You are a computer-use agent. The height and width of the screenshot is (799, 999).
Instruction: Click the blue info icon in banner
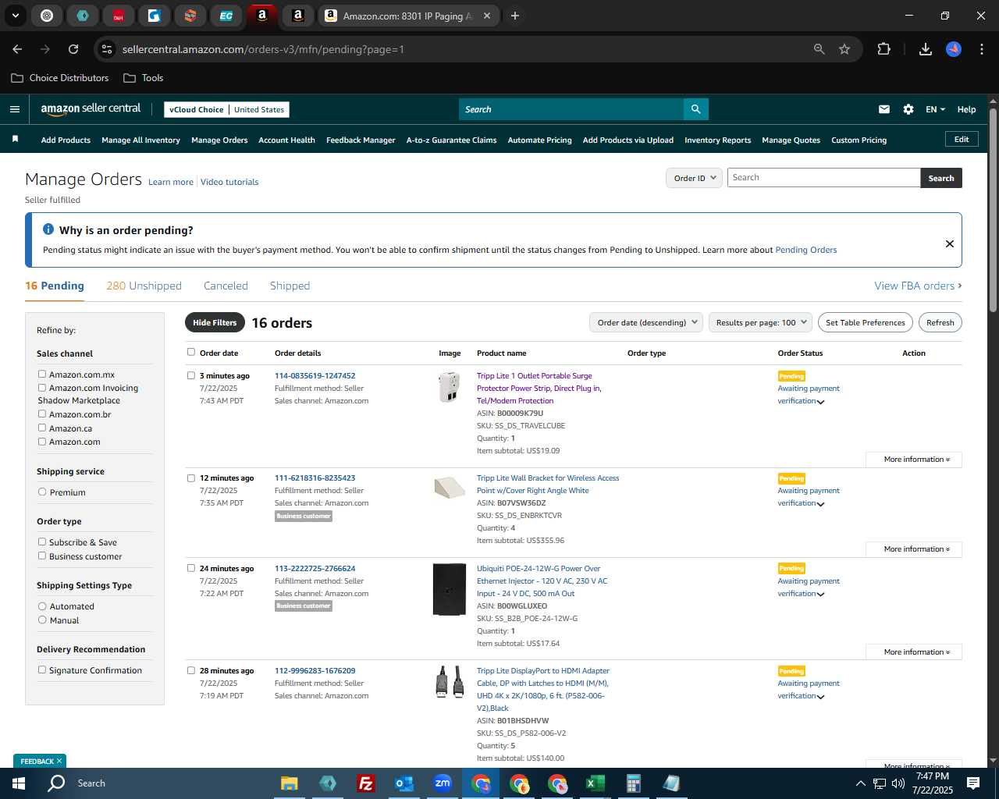[x=48, y=229]
